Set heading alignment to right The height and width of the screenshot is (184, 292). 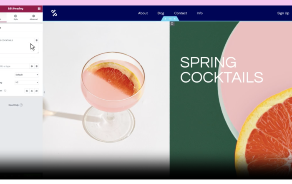[x=37, y=91]
